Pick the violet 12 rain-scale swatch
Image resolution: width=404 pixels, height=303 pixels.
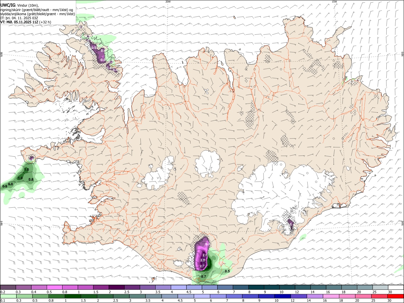click(299, 296)
